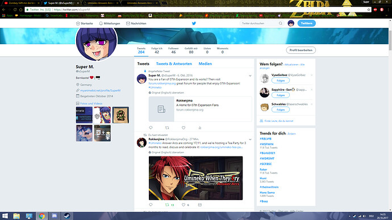The height and width of the screenshot is (220, 392).
Task: Dismiss VyseGolbez suggestion
Action: coord(311,75)
